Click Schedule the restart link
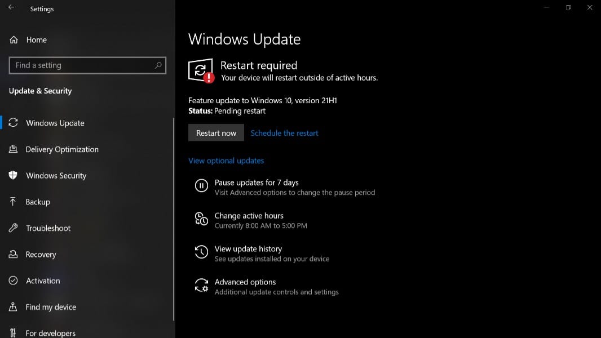Image resolution: width=601 pixels, height=338 pixels. click(284, 133)
